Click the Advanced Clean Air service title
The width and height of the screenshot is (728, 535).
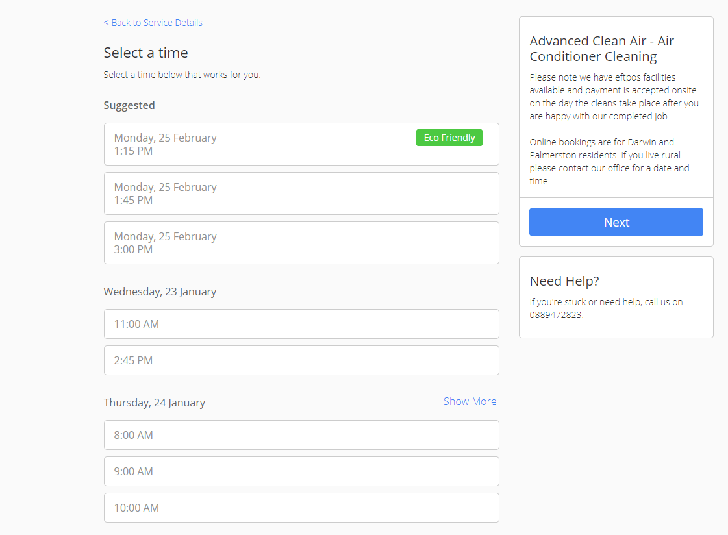tap(601, 49)
